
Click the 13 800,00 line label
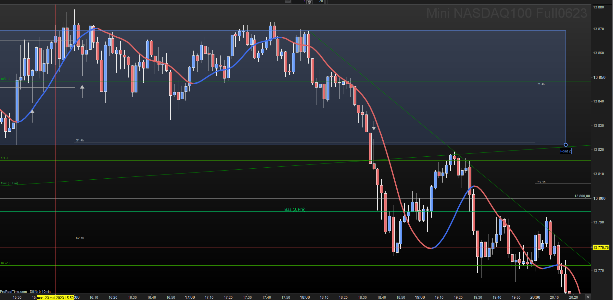coord(582,196)
